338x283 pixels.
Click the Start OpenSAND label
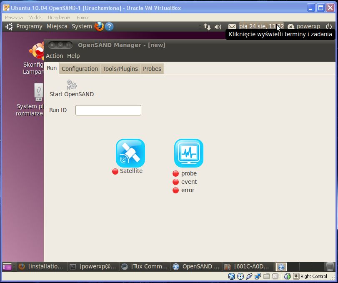click(x=72, y=95)
